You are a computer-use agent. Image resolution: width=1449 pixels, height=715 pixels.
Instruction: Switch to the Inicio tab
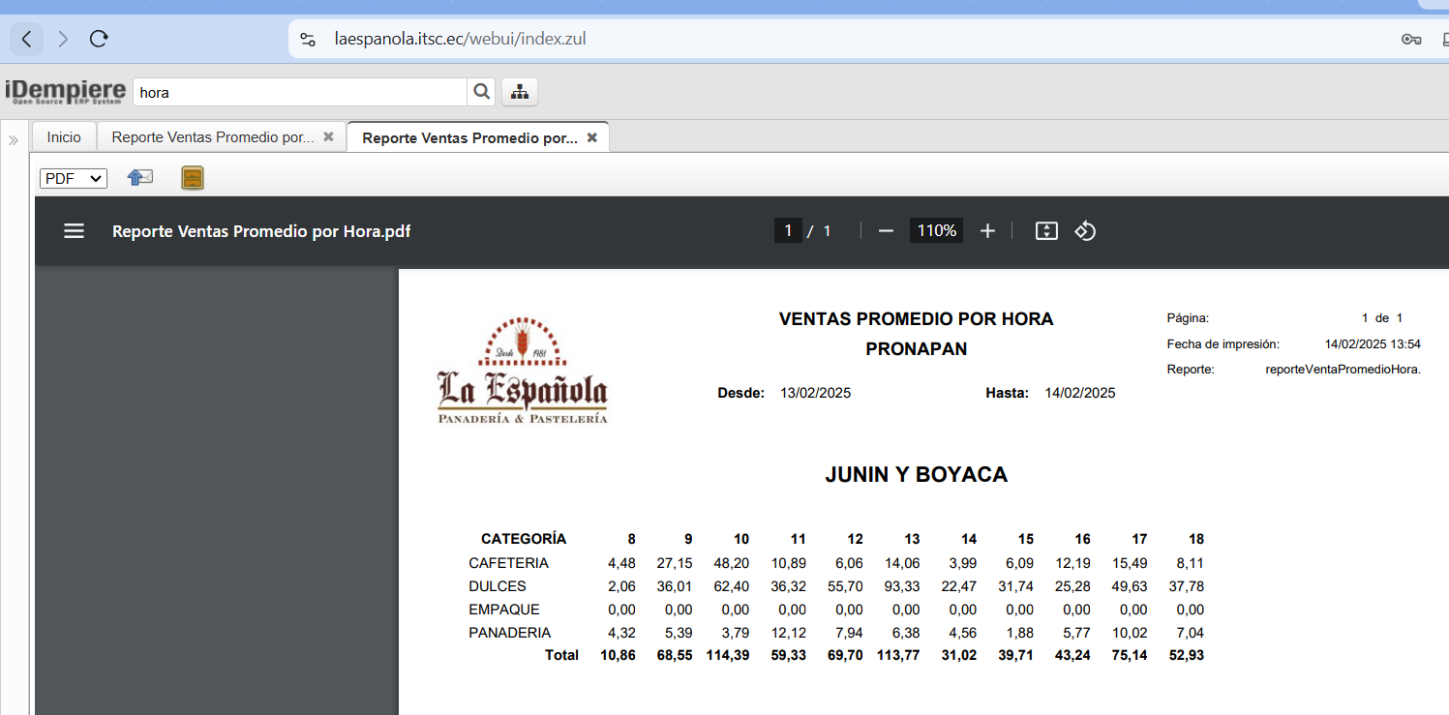click(64, 137)
